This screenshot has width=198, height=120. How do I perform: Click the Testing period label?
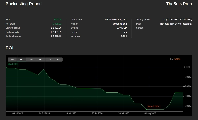point(143,20)
